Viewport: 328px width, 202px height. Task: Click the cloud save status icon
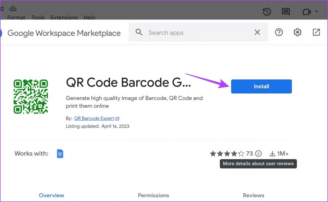[x=13, y=9]
